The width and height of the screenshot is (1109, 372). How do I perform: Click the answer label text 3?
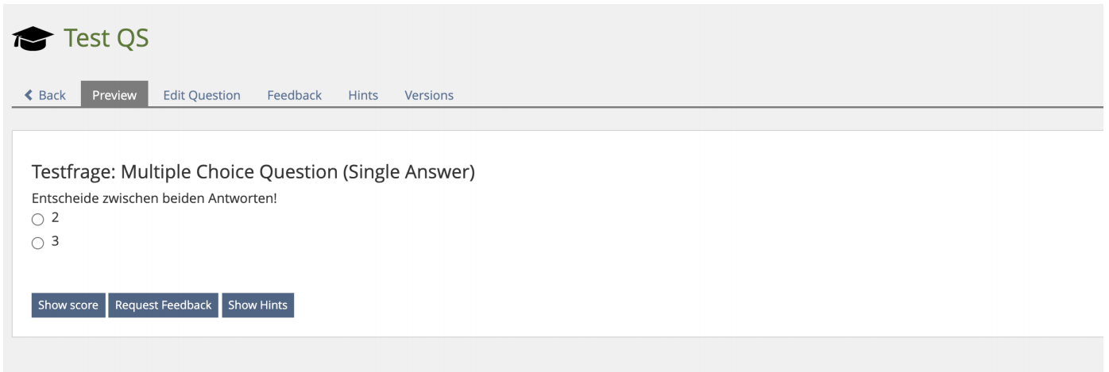coord(55,242)
